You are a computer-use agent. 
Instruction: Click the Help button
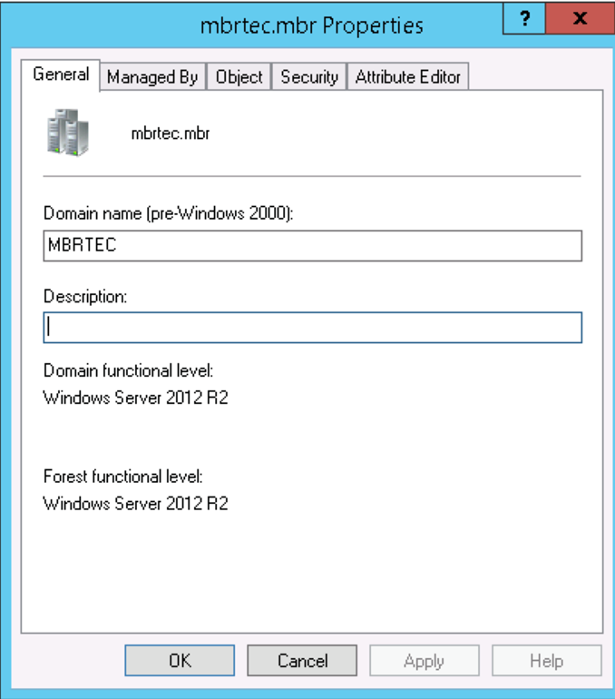(x=547, y=660)
